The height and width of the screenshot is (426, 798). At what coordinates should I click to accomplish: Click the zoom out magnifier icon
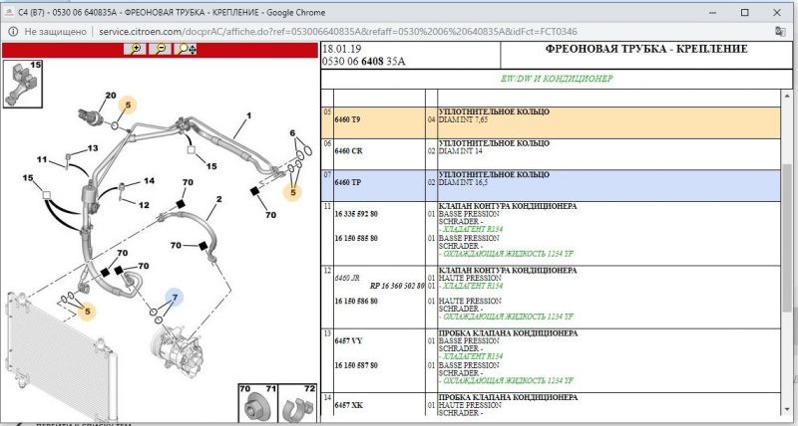tap(159, 49)
